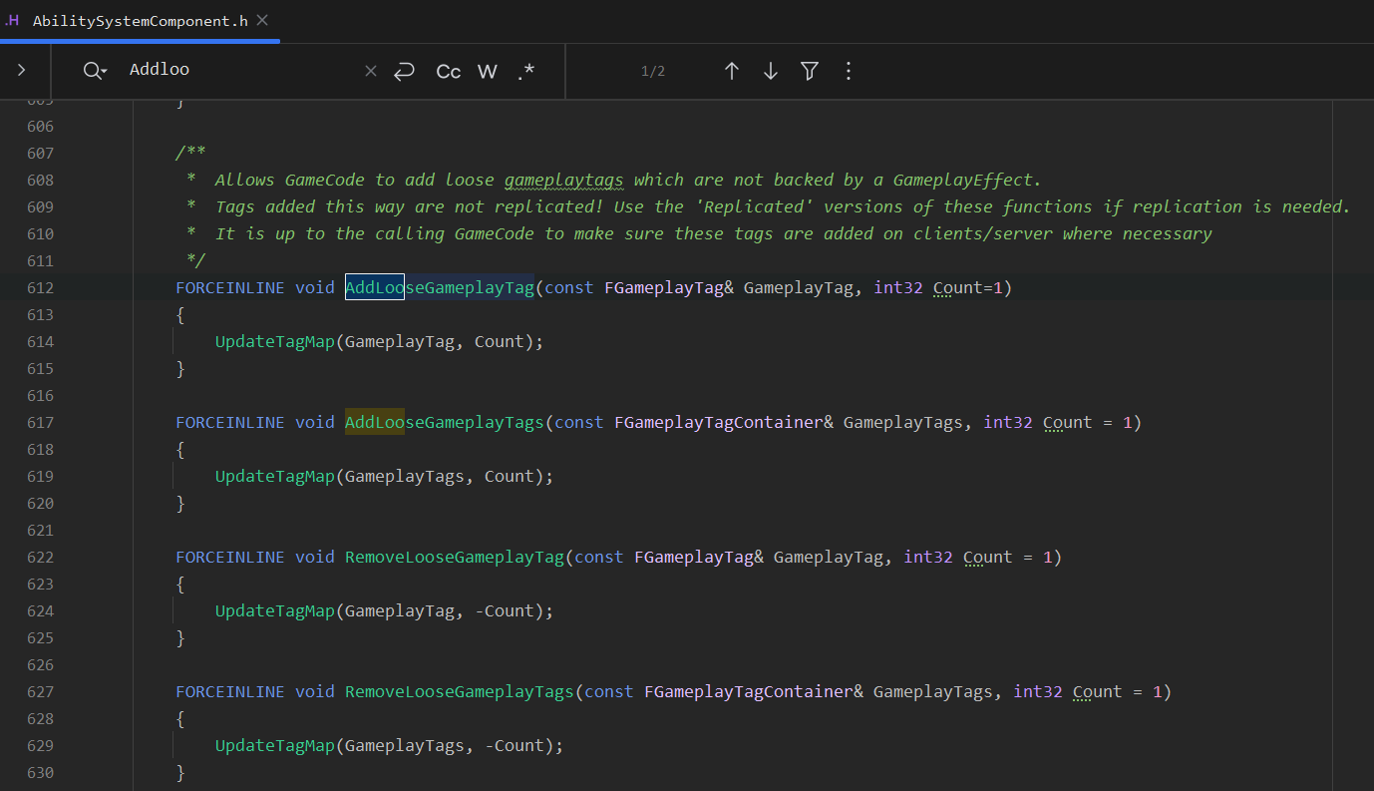Click UpdateTagMap call on line 629
1374x791 pixels.
click(x=275, y=745)
